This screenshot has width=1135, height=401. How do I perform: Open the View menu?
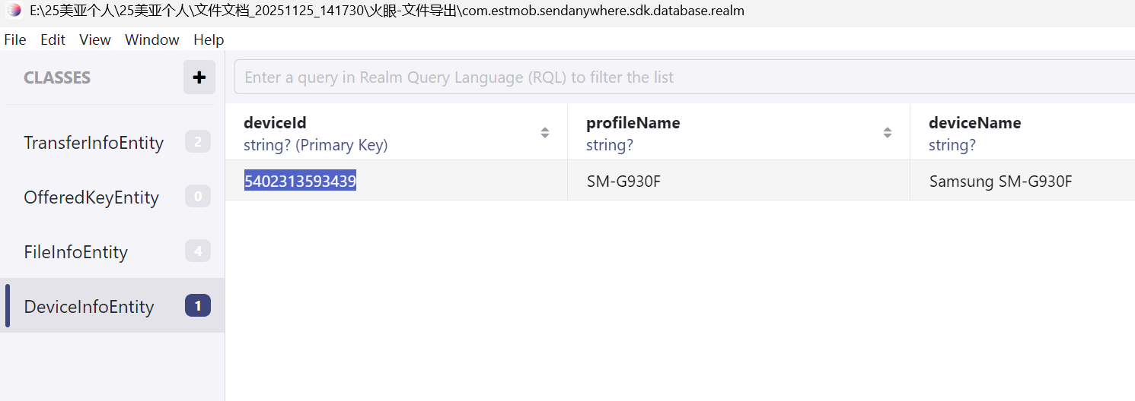coord(95,39)
